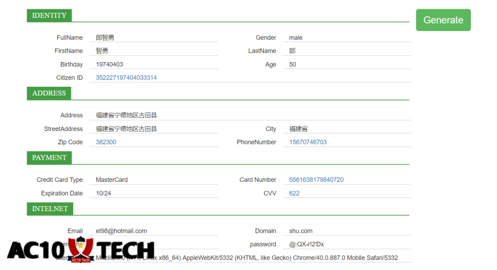Focus the Age field showing 50
The height and width of the screenshot is (270, 497).
tap(348, 65)
